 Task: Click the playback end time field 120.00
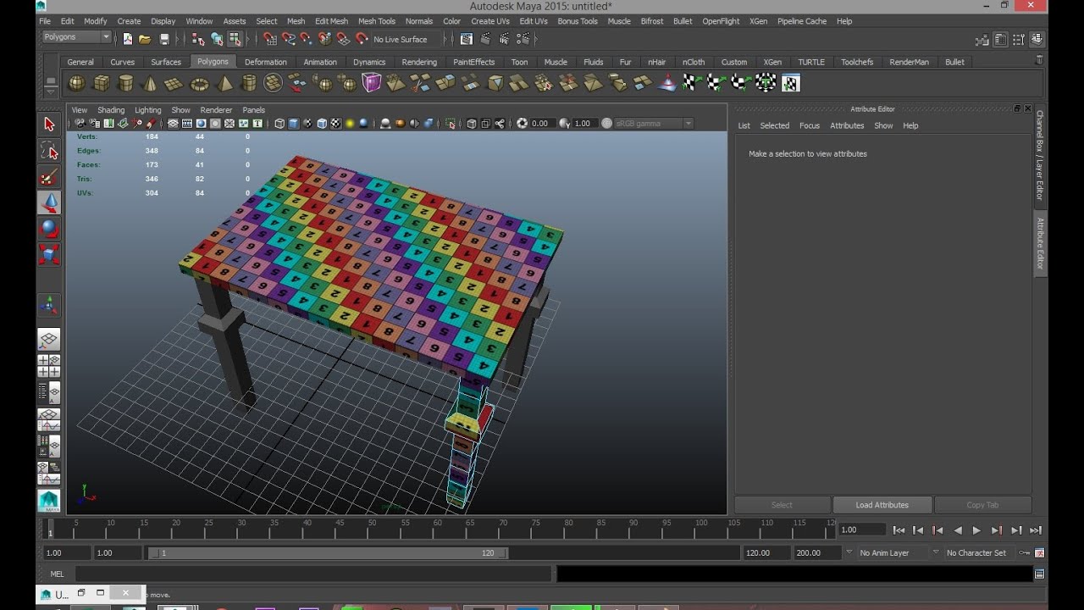pyautogui.click(x=766, y=553)
